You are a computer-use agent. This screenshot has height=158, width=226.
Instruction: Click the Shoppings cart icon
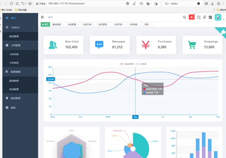point(192,45)
